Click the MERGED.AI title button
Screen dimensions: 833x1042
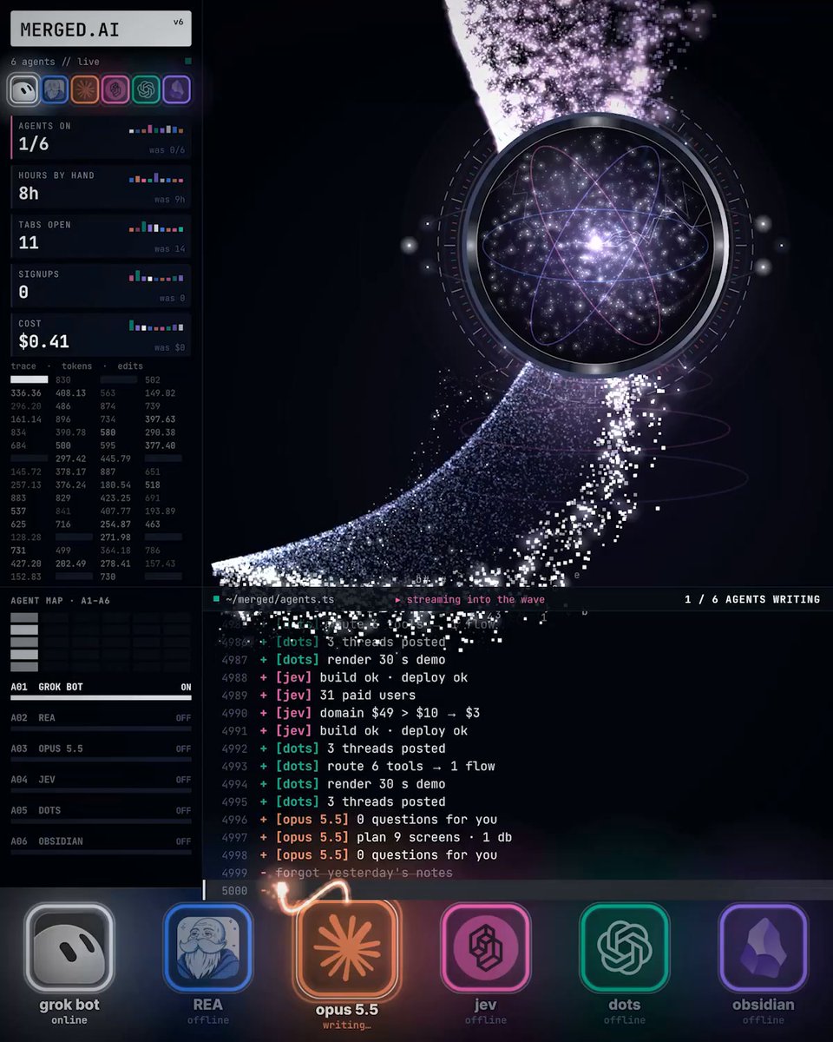click(101, 30)
